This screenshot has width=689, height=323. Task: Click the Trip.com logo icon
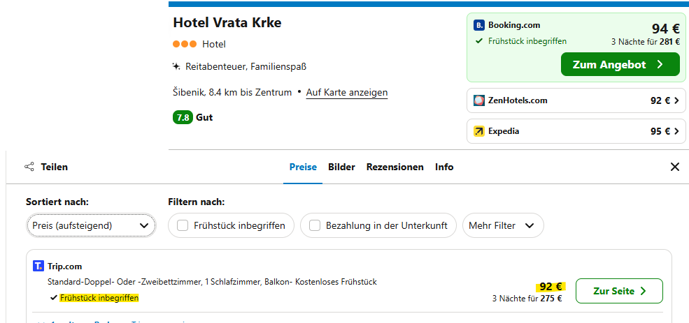click(x=38, y=266)
